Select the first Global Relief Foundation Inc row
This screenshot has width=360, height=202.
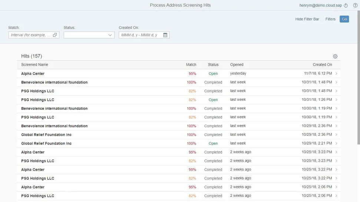tap(46, 135)
